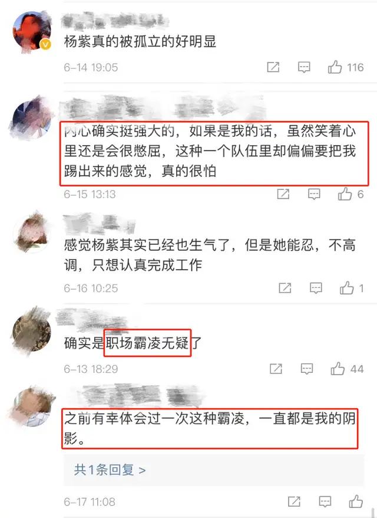
Task: Reply to the comment posted at 6-14 19:05
Action: tap(304, 67)
